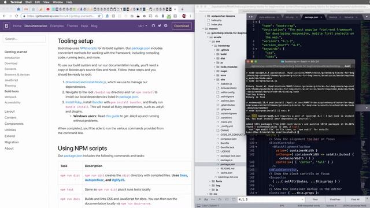Open Bootstrap's Twitter icon link
The width and height of the screenshot is (370, 208).
point(160,25)
